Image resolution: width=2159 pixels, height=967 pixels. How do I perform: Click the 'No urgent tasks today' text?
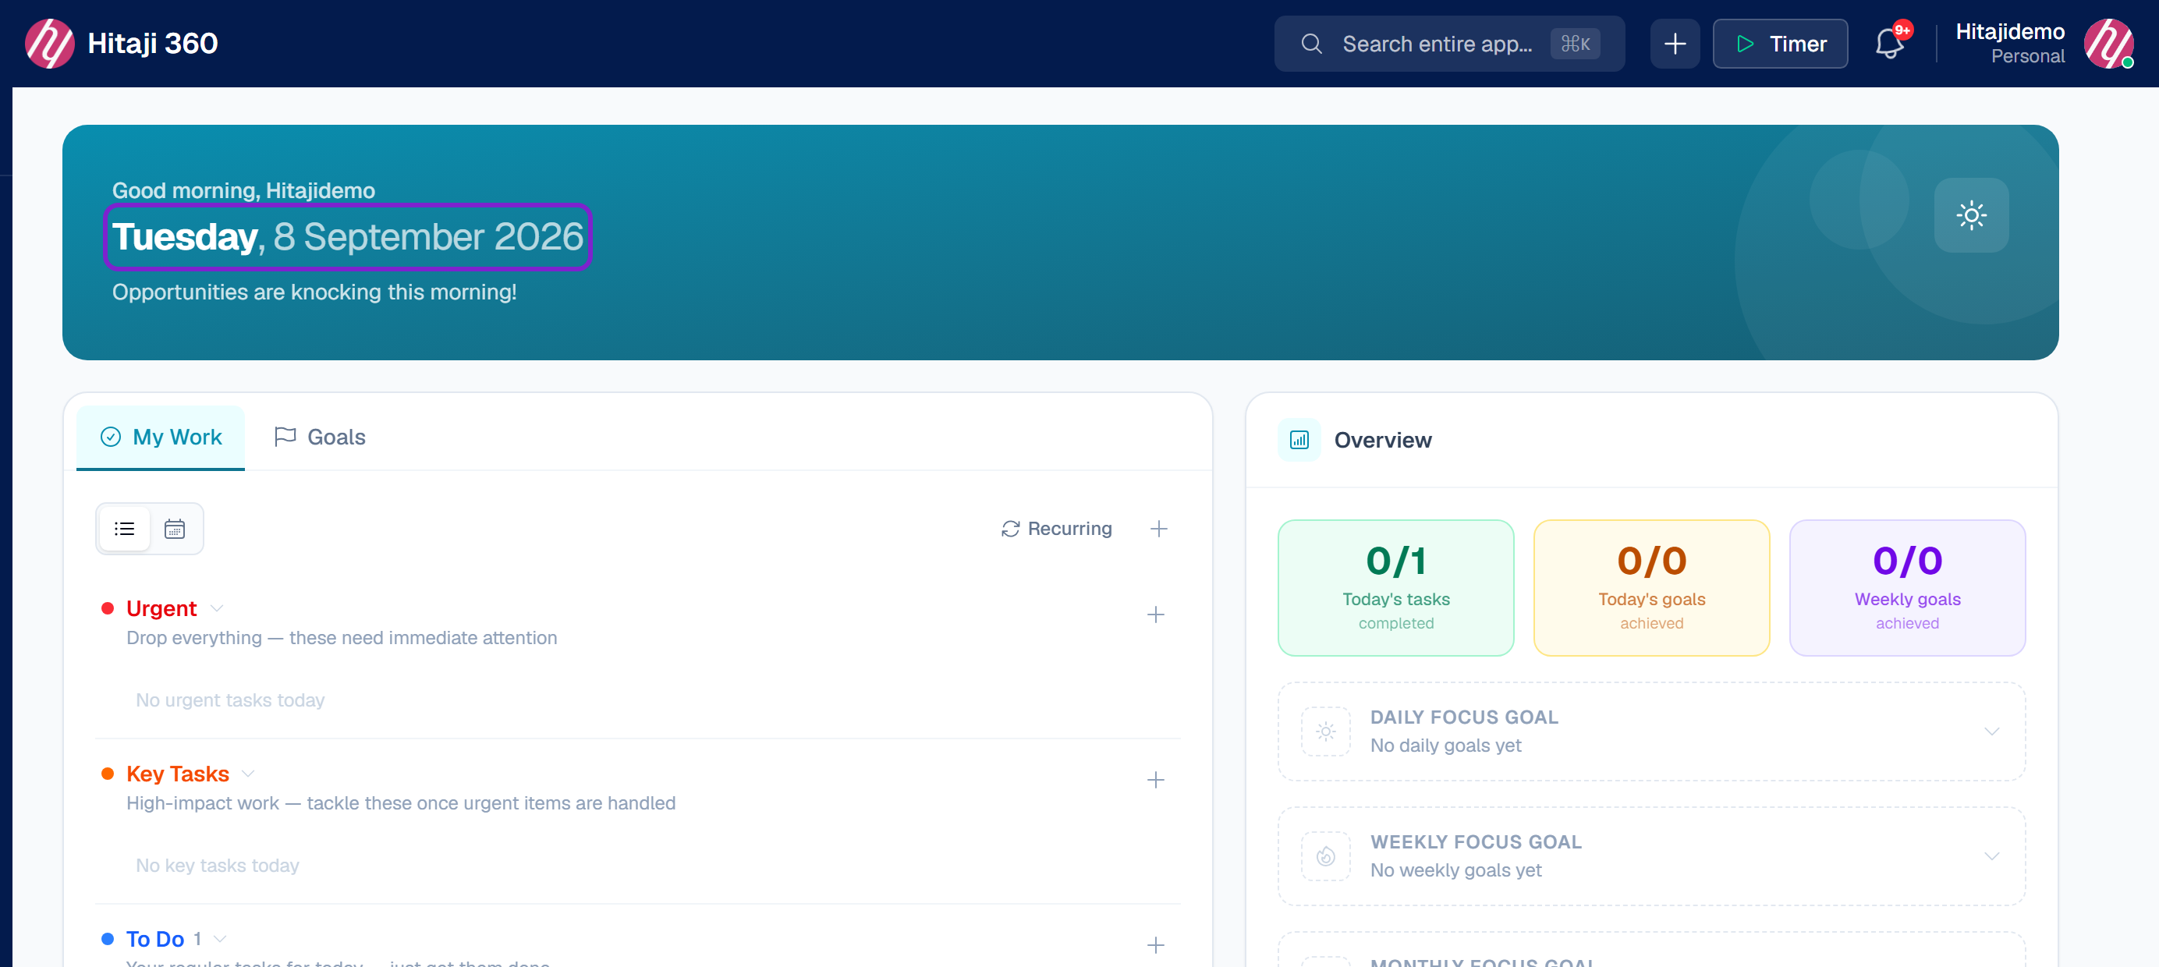(x=229, y=700)
